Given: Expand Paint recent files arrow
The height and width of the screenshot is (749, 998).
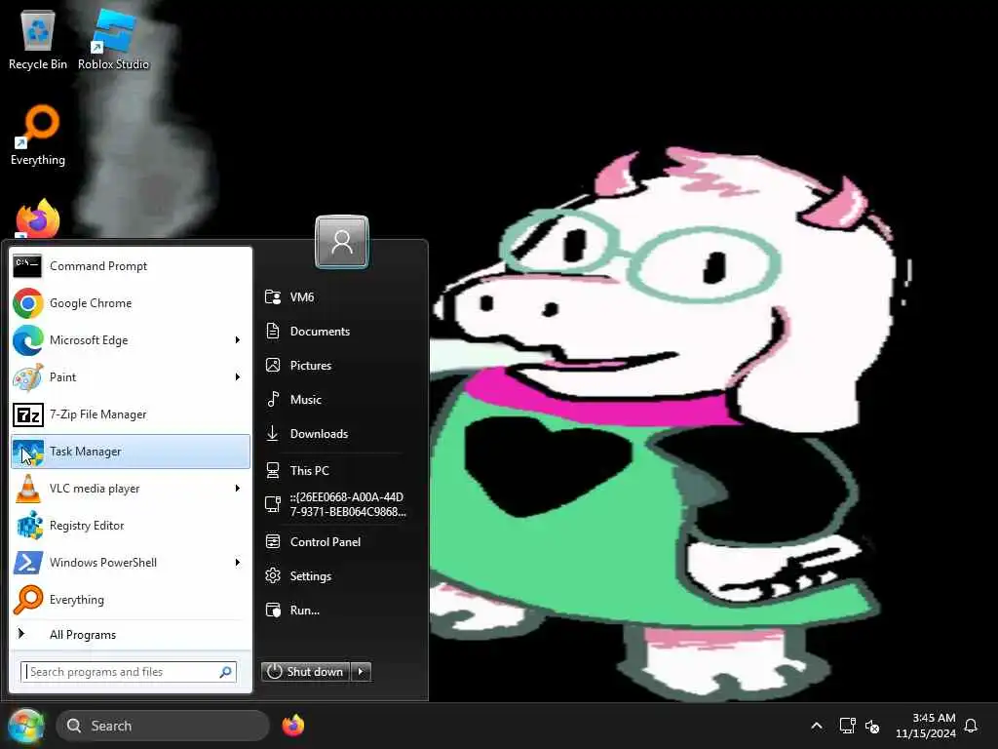Looking at the screenshot, I should pos(238,377).
